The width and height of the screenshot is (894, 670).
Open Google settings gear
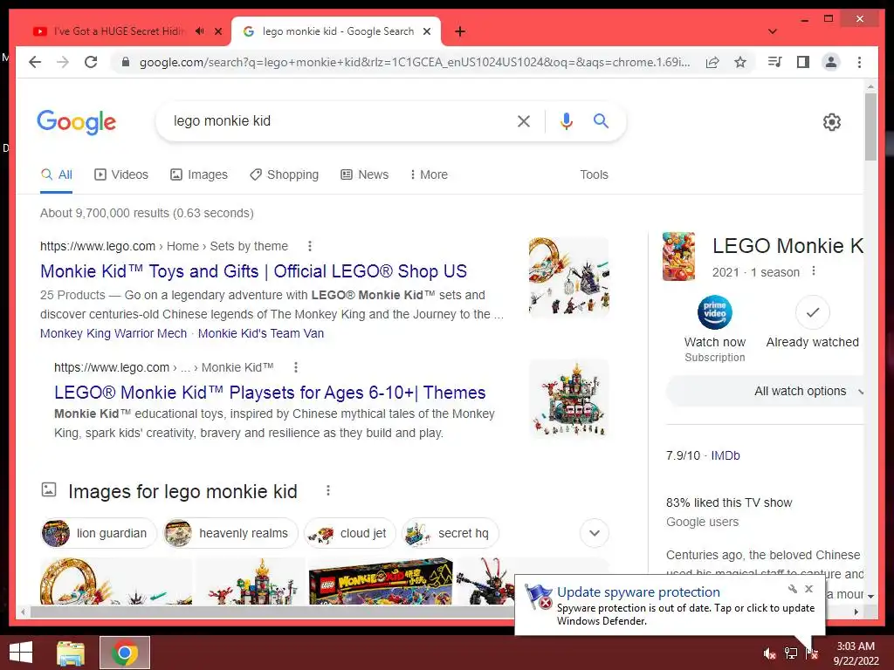tap(831, 122)
